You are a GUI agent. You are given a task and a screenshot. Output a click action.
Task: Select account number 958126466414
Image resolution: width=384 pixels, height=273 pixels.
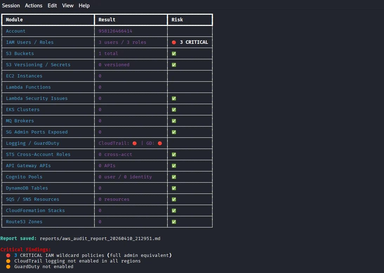[115, 31]
